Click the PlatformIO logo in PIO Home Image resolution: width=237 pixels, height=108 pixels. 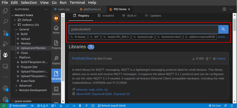(x=56, y=18)
